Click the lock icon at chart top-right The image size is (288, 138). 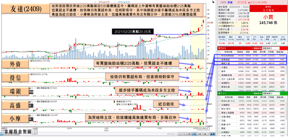pyautogui.click(x=213, y=2)
